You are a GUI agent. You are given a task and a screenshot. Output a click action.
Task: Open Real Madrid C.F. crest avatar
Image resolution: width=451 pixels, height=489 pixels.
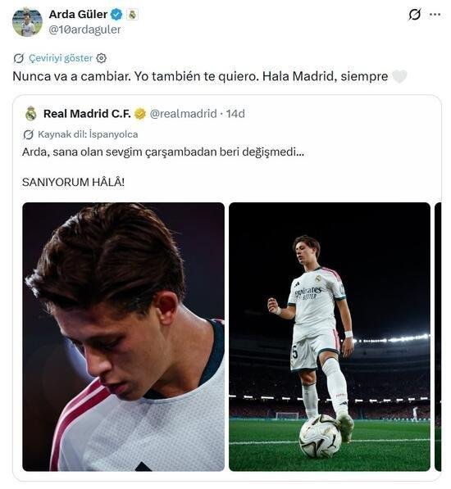[x=30, y=114]
